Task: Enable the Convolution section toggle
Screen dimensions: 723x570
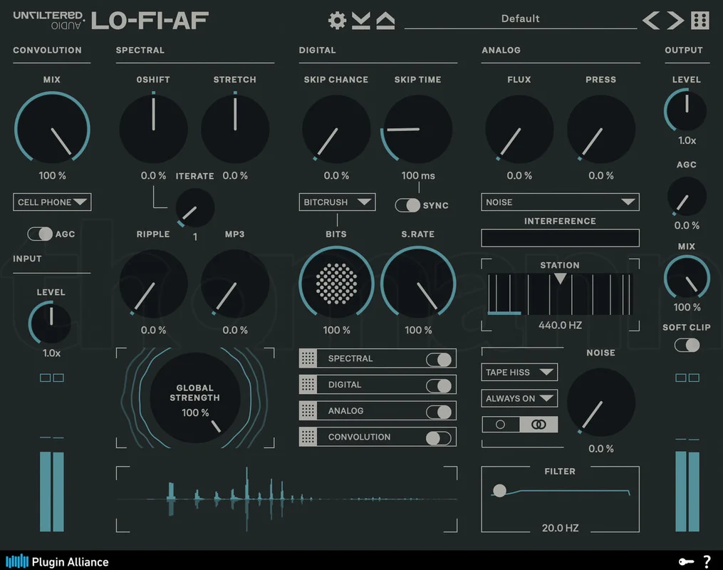Action: click(x=439, y=437)
